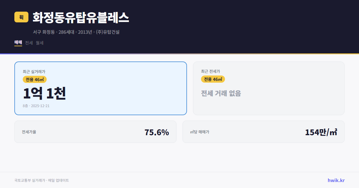Toggle the blue-highlighted recent sale price card
The height and width of the screenshot is (188, 359).
tap(101, 88)
